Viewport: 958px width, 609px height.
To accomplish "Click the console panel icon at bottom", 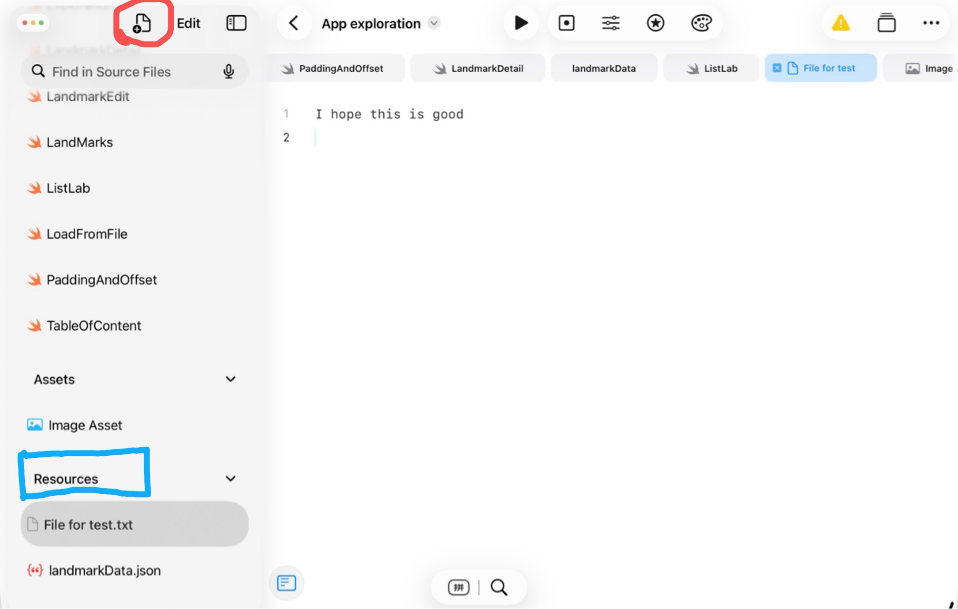I will tap(286, 583).
